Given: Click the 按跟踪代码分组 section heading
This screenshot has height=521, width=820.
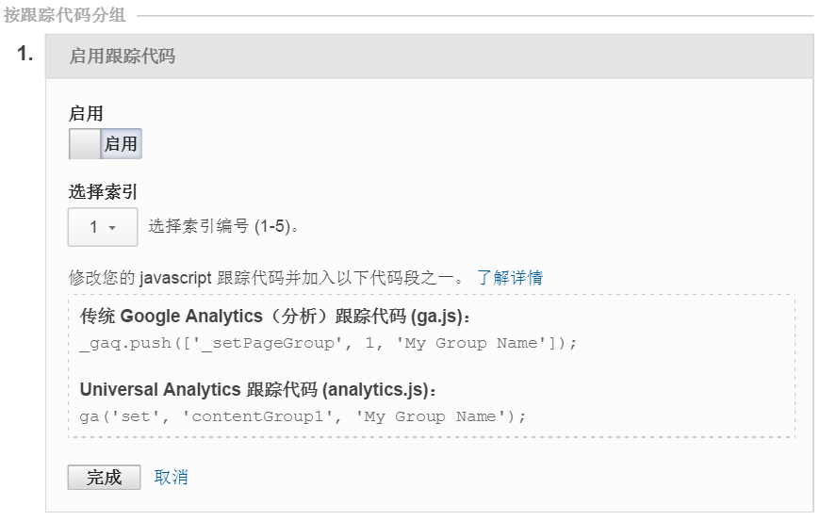Looking at the screenshot, I should pos(64,15).
